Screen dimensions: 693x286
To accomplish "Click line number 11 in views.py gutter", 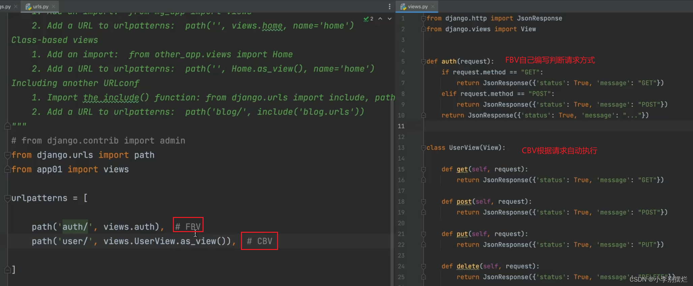I will 401,126.
